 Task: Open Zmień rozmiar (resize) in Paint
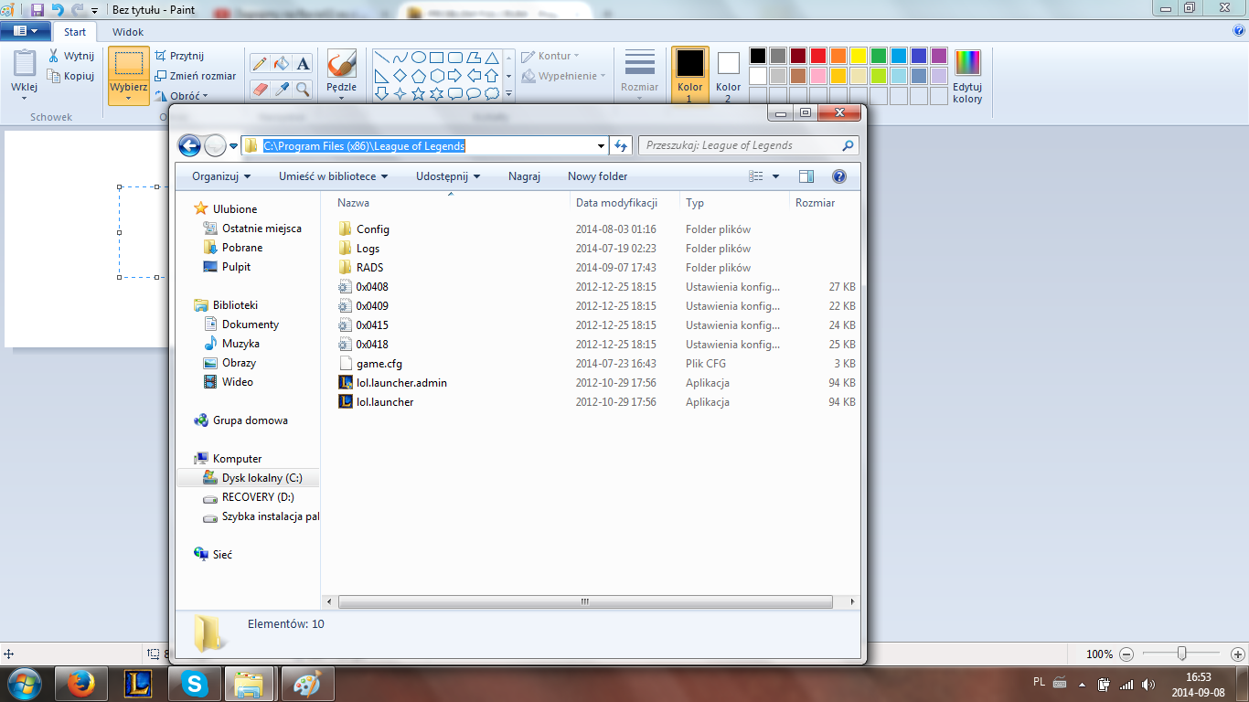(x=196, y=76)
